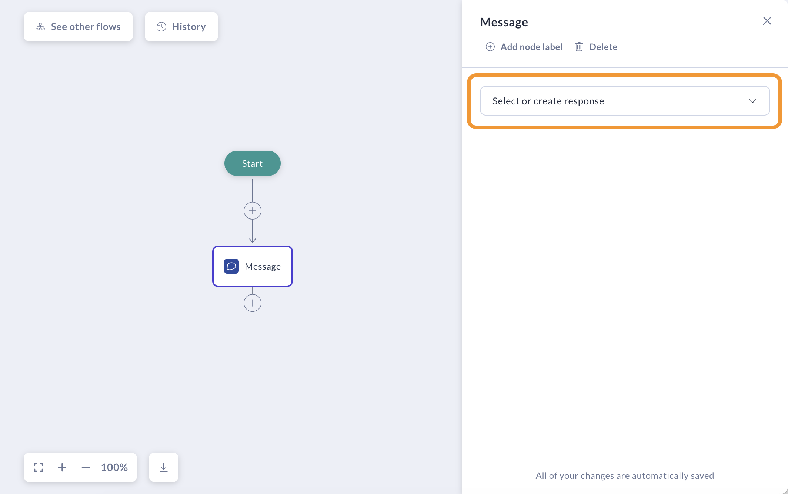The width and height of the screenshot is (788, 494).
Task: Click the 100% zoom level
Action: (114, 467)
